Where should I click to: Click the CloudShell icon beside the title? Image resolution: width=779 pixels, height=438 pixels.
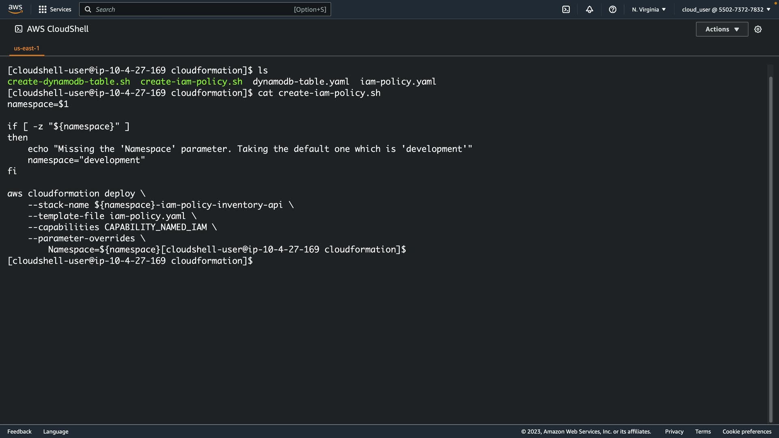(19, 29)
